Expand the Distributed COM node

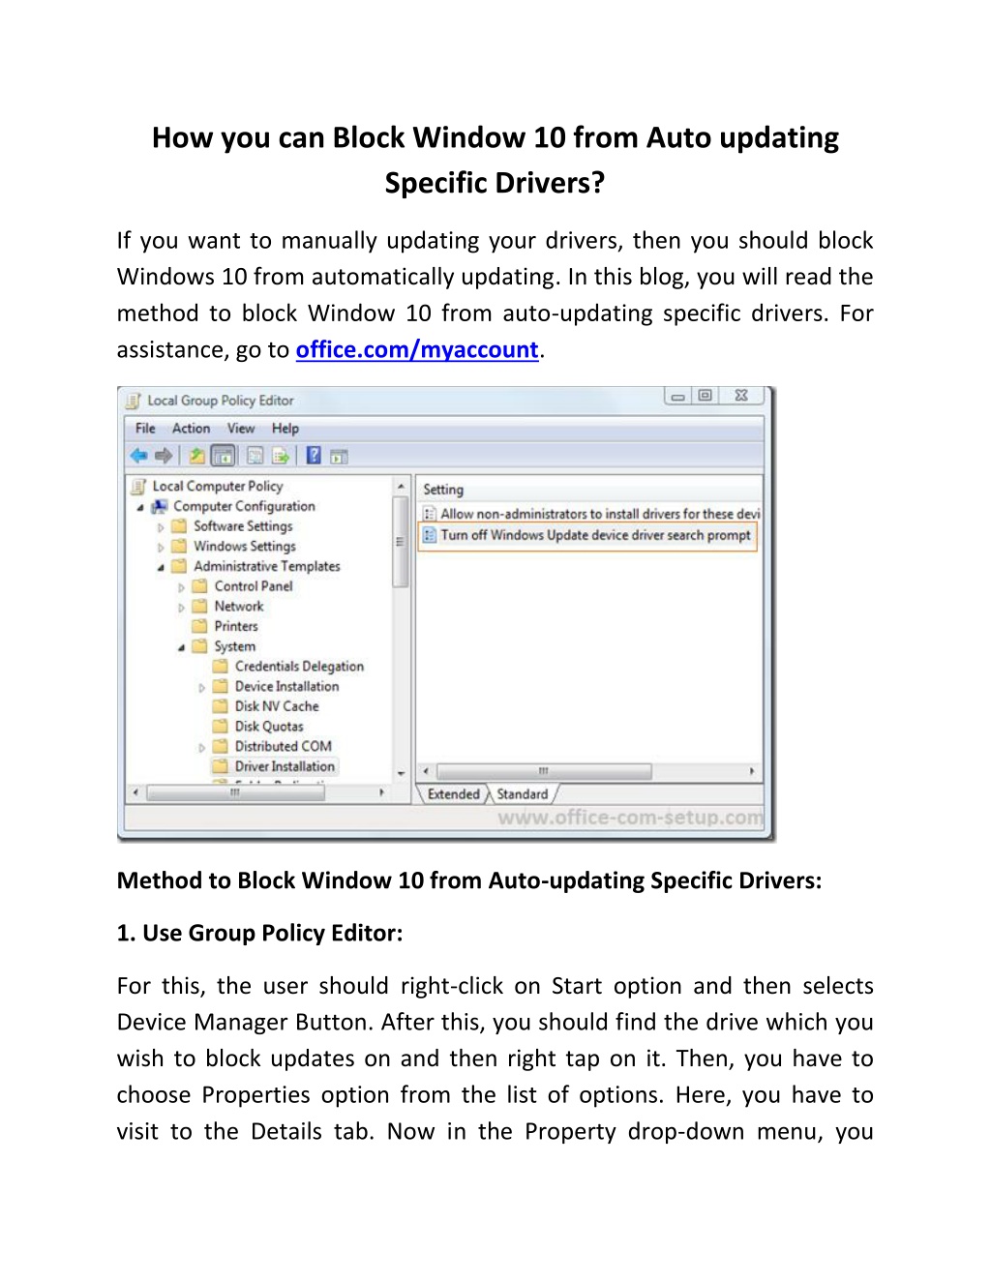[x=201, y=748]
